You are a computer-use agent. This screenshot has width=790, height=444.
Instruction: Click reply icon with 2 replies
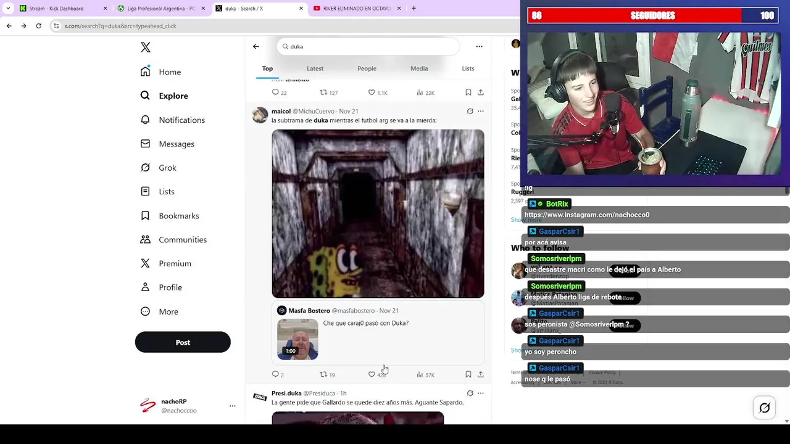[275, 374]
